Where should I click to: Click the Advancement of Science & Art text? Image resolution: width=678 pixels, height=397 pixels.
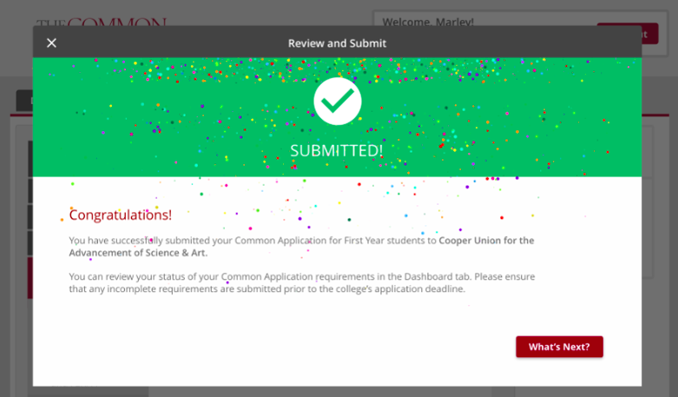tap(138, 253)
